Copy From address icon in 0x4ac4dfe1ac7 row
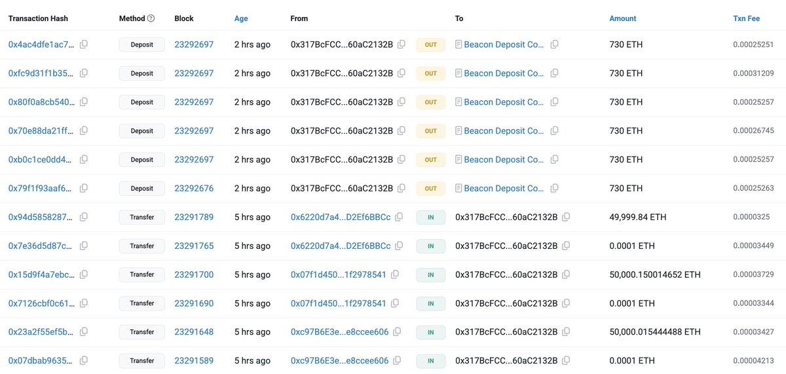Viewport: 786px width, 374px height. click(x=402, y=45)
